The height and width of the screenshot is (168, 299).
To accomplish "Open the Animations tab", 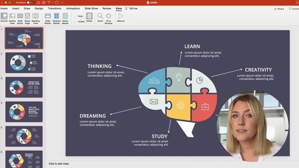I will pyautogui.click(x=73, y=8).
